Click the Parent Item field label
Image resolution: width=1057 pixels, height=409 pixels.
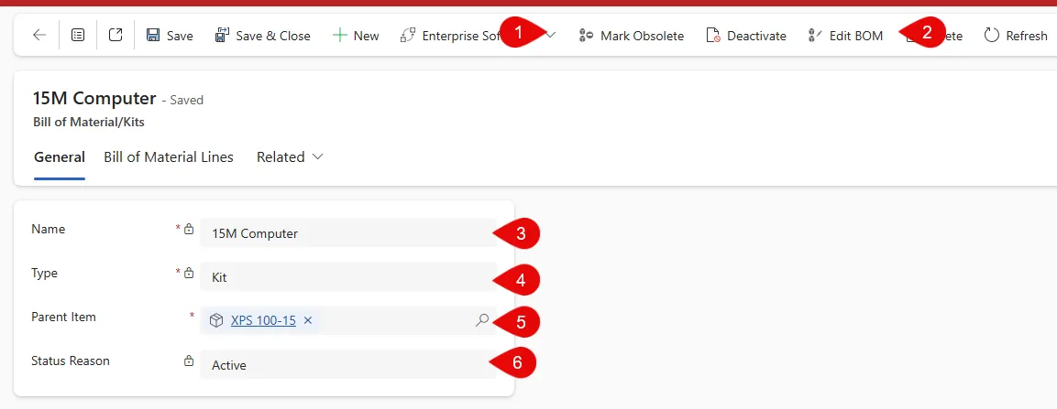point(63,317)
